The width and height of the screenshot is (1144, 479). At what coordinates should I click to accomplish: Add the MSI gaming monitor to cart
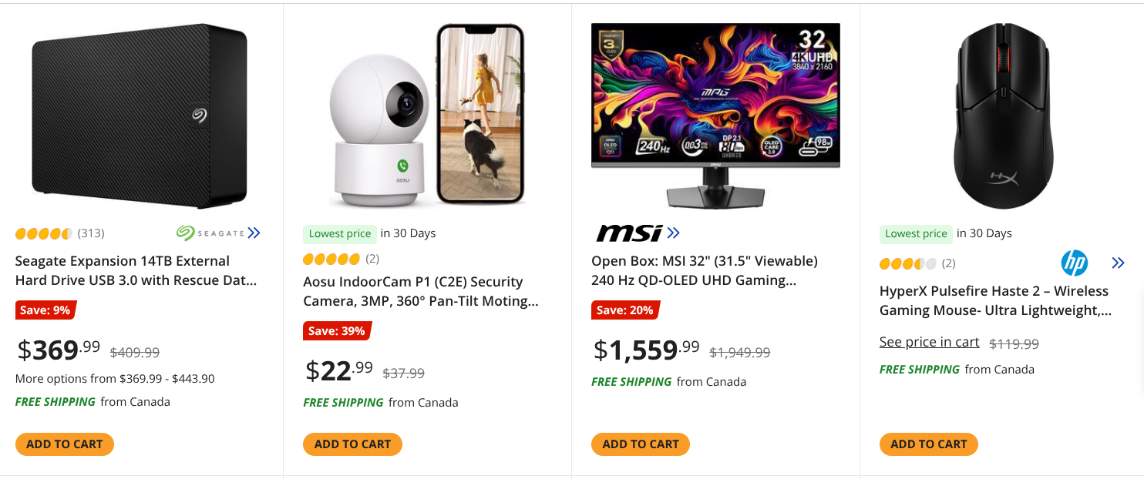pyautogui.click(x=641, y=444)
